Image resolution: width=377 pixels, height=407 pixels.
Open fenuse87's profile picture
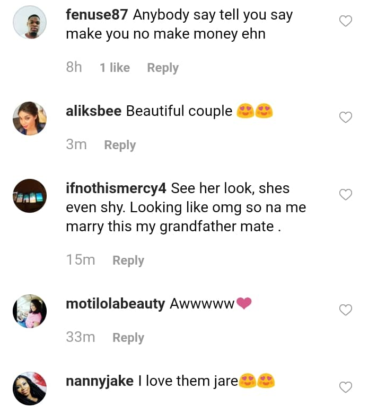coord(30,22)
